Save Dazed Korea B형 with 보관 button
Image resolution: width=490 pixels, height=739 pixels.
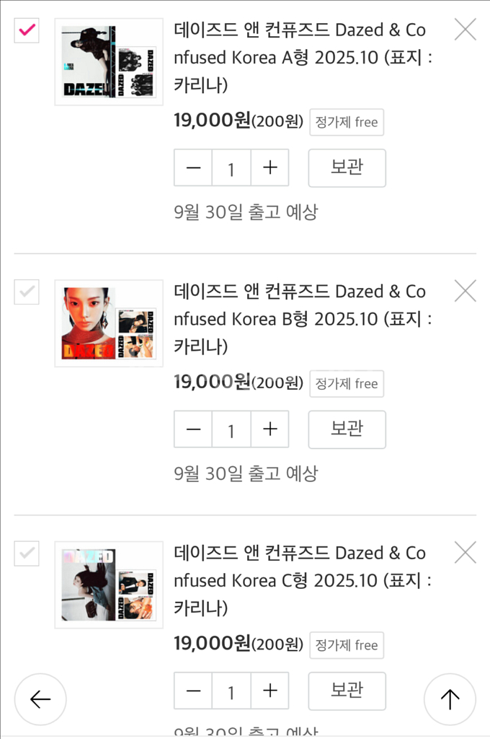coord(347,429)
